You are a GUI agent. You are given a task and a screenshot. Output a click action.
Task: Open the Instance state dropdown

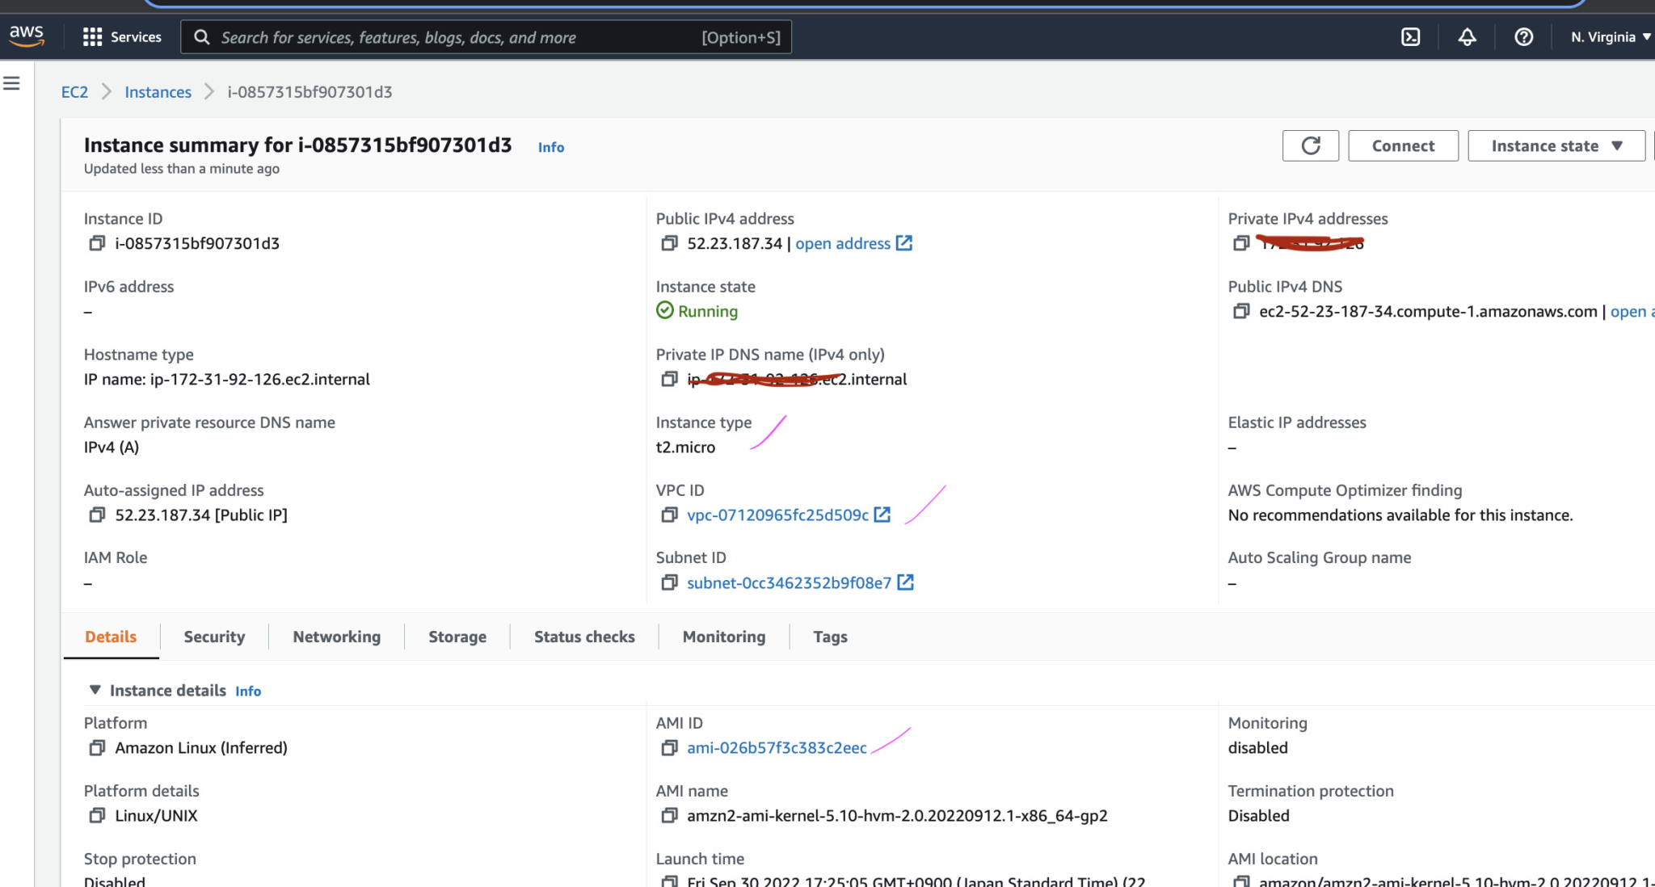[x=1555, y=145]
